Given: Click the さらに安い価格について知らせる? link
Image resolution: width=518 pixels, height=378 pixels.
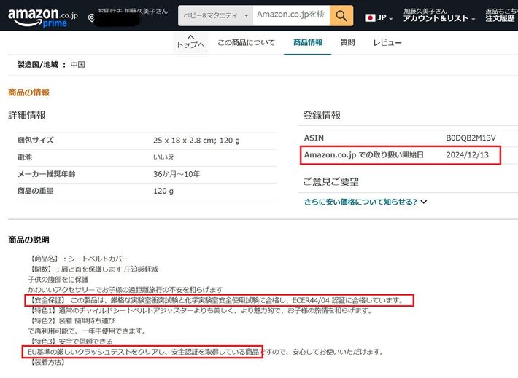Looking at the screenshot, I should 360,202.
